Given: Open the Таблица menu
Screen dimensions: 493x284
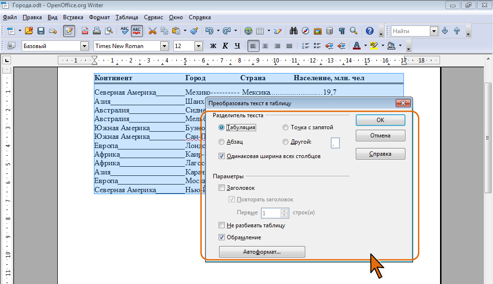Looking at the screenshot, I should pyautogui.click(x=127, y=17).
